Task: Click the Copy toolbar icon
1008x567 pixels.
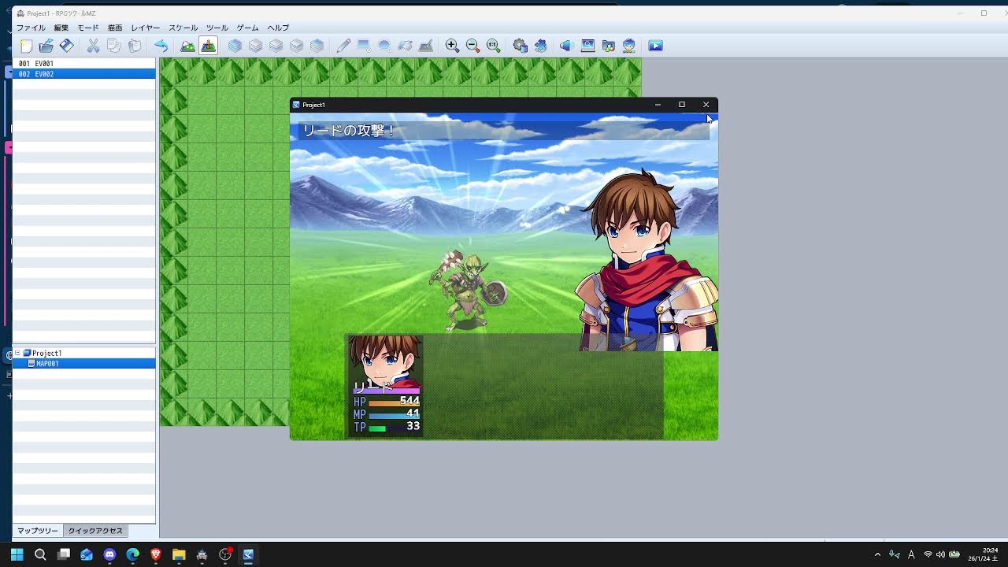Action: (x=113, y=46)
